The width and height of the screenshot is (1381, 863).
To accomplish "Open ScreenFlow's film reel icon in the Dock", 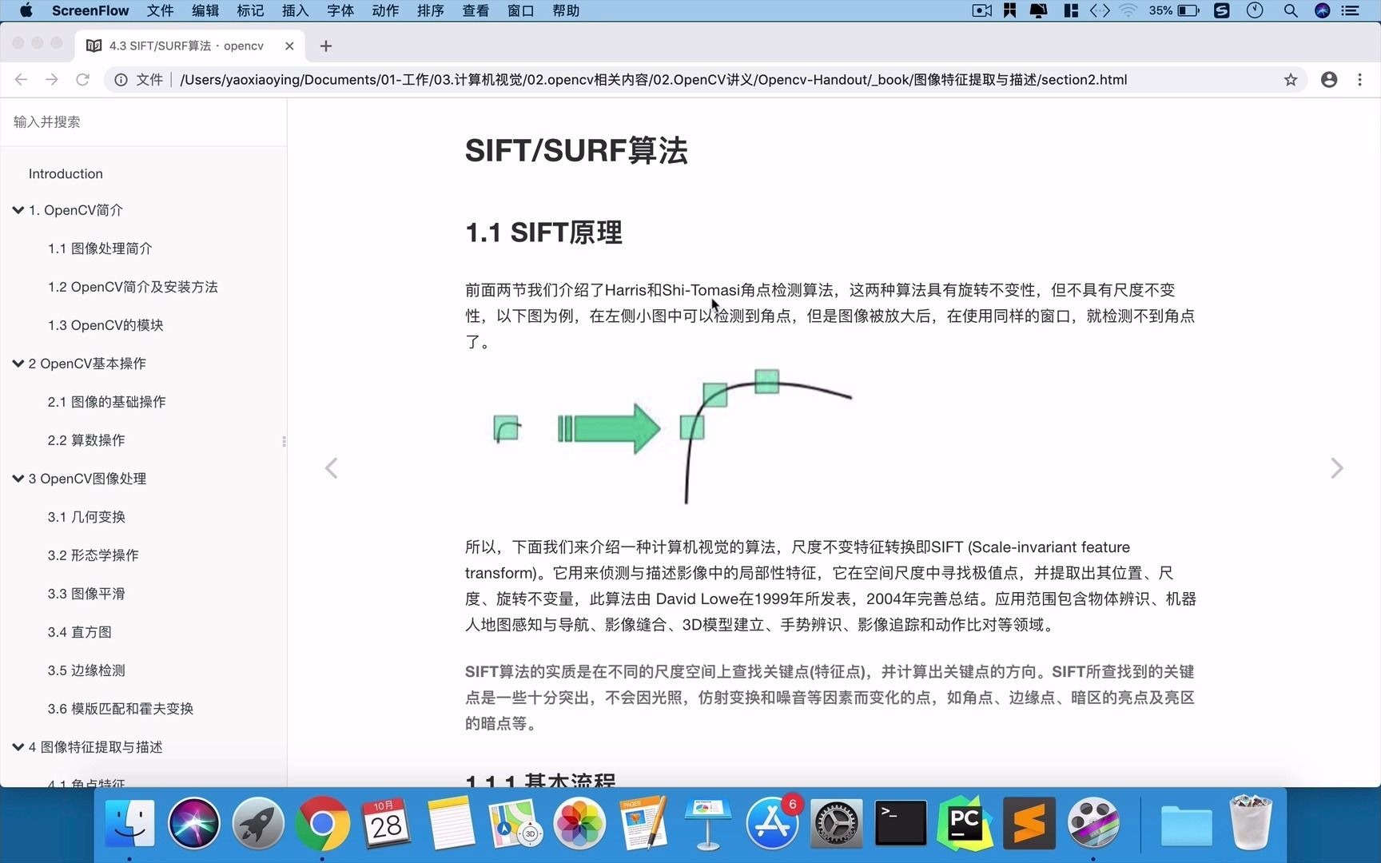I will coord(1093,823).
